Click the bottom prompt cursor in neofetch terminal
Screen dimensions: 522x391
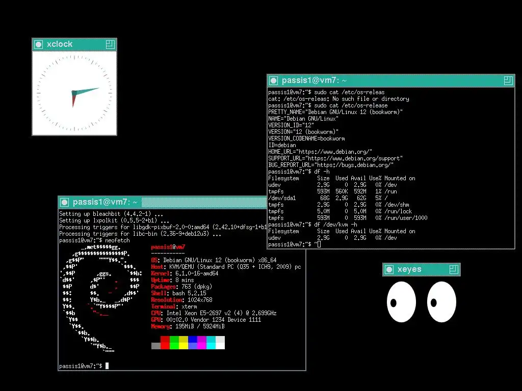107,366
